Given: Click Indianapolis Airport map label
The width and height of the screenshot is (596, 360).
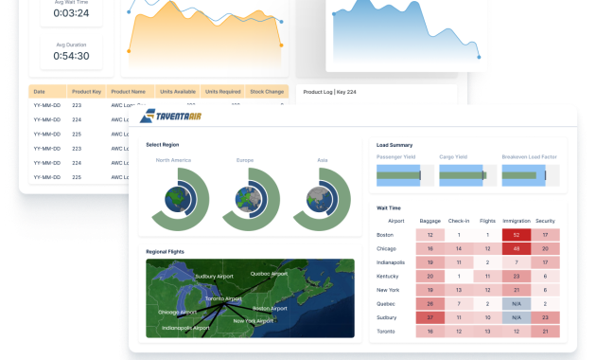Looking at the screenshot, I should tap(185, 328).
